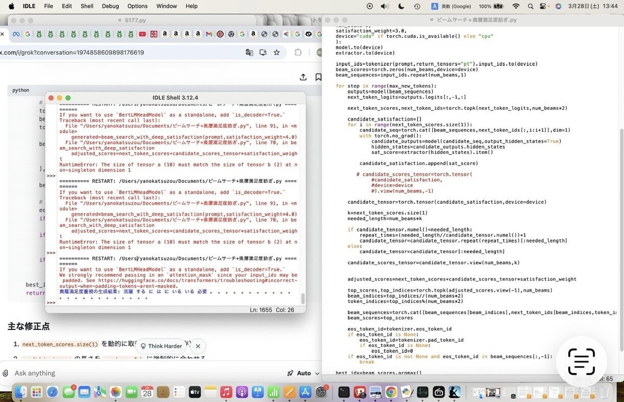The width and height of the screenshot is (624, 402).
Task: Switch to the YouTube browser tab
Action: click(142, 34)
